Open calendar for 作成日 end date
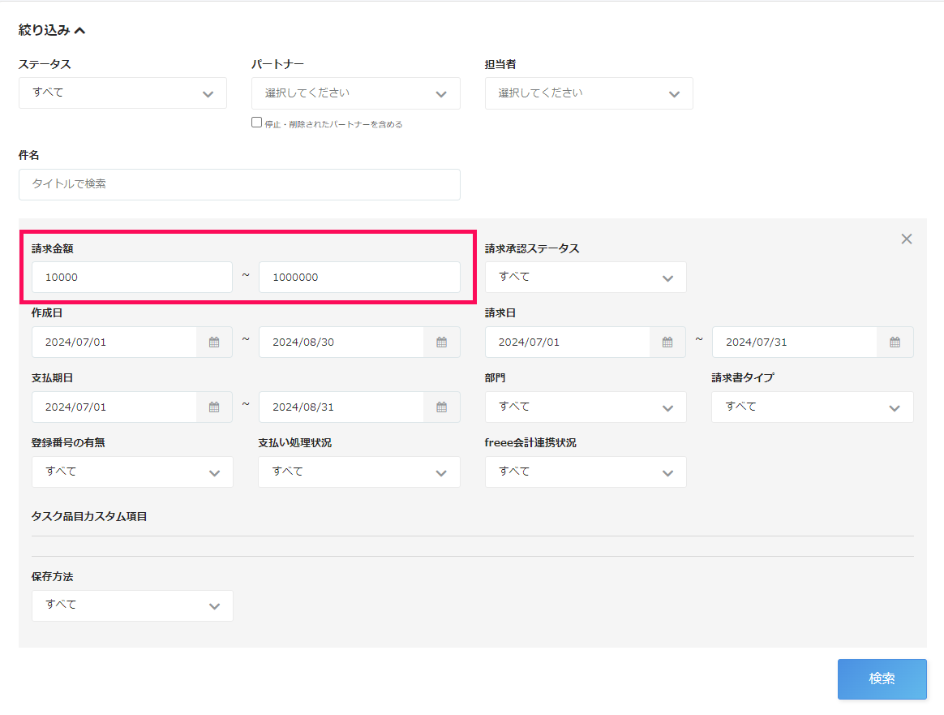This screenshot has height=715, width=944. point(441,342)
